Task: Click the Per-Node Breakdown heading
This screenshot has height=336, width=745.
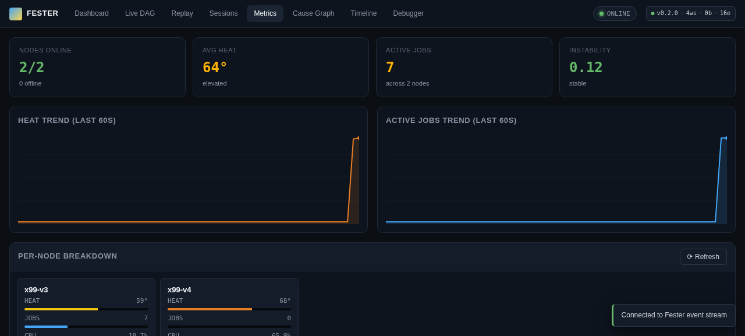Action: point(68,256)
